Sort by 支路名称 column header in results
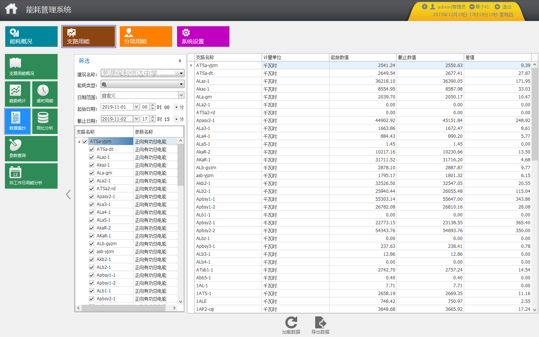Viewport: 539px width, 337px height. coord(228,57)
